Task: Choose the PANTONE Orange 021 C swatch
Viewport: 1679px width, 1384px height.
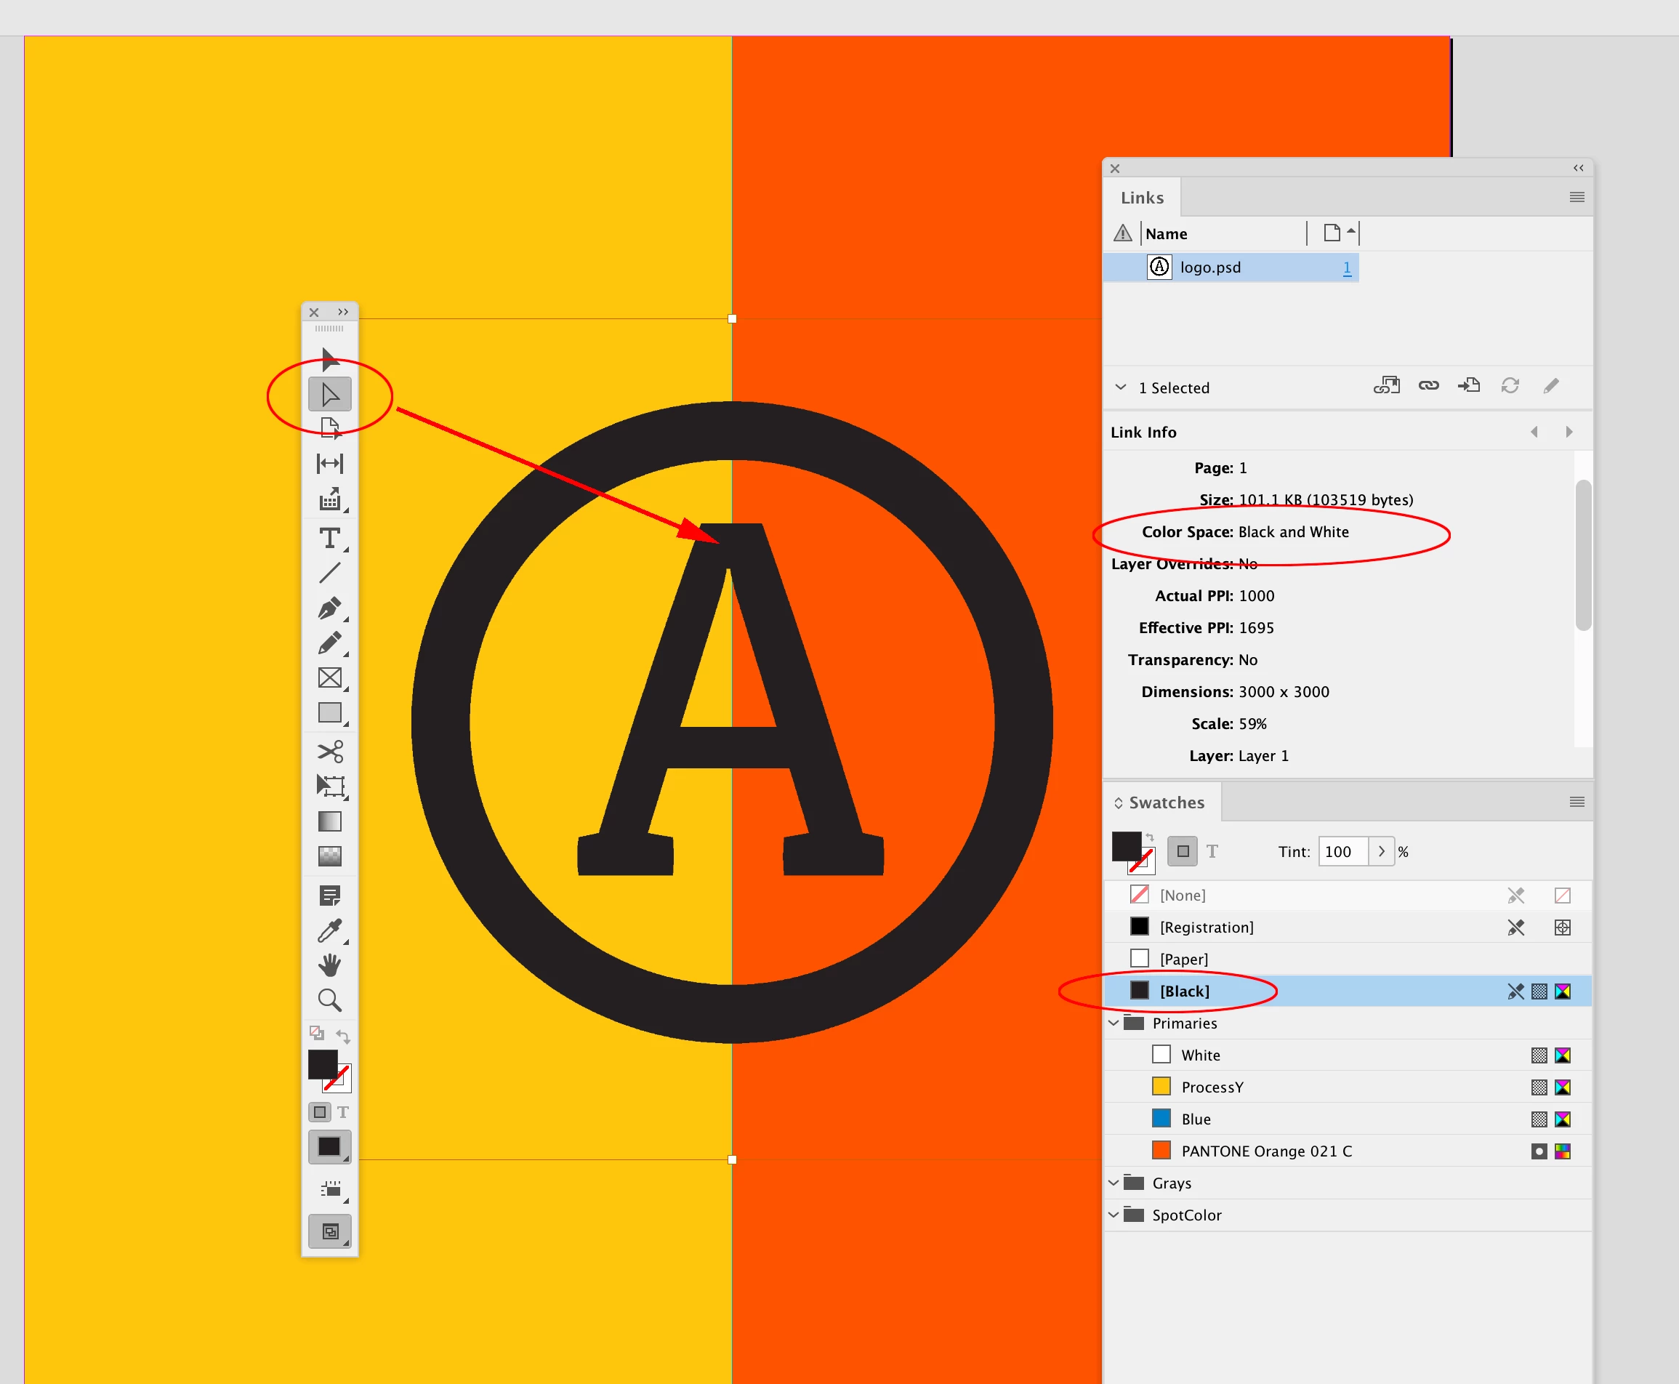Action: (1266, 1151)
